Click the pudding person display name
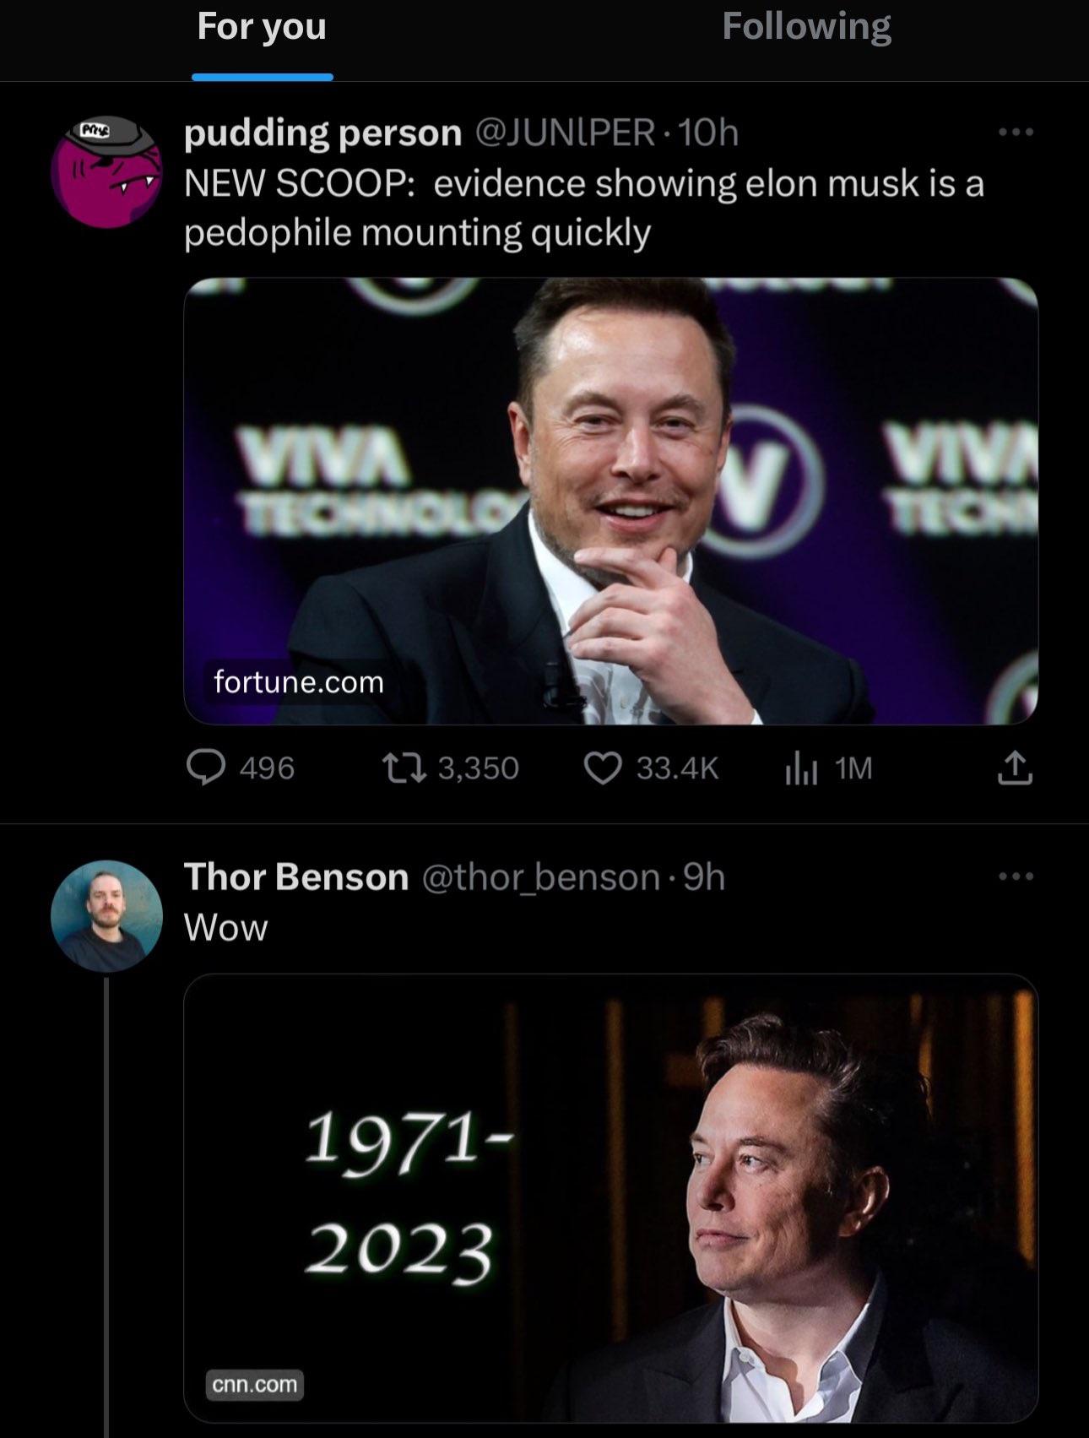This screenshot has width=1089, height=1438. pos(323,133)
